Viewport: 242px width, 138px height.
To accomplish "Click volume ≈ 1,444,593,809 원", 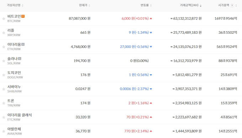I will pyautogui.click(x=187, y=131).
